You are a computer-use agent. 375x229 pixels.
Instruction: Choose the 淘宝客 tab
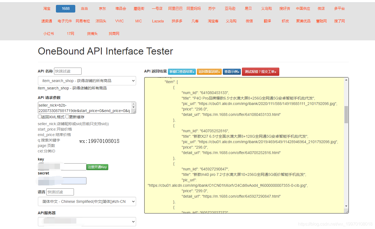213,21
